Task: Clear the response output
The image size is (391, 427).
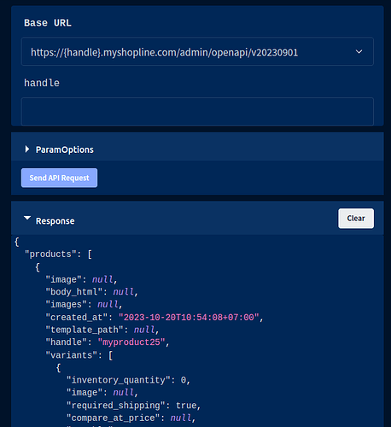Action: pyautogui.click(x=356, y=219)
